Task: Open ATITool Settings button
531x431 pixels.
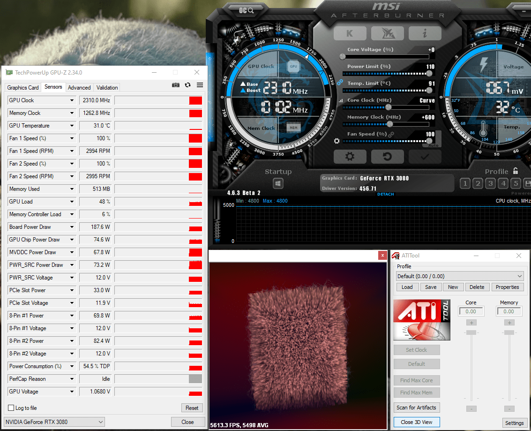Action: coord(515,423)
